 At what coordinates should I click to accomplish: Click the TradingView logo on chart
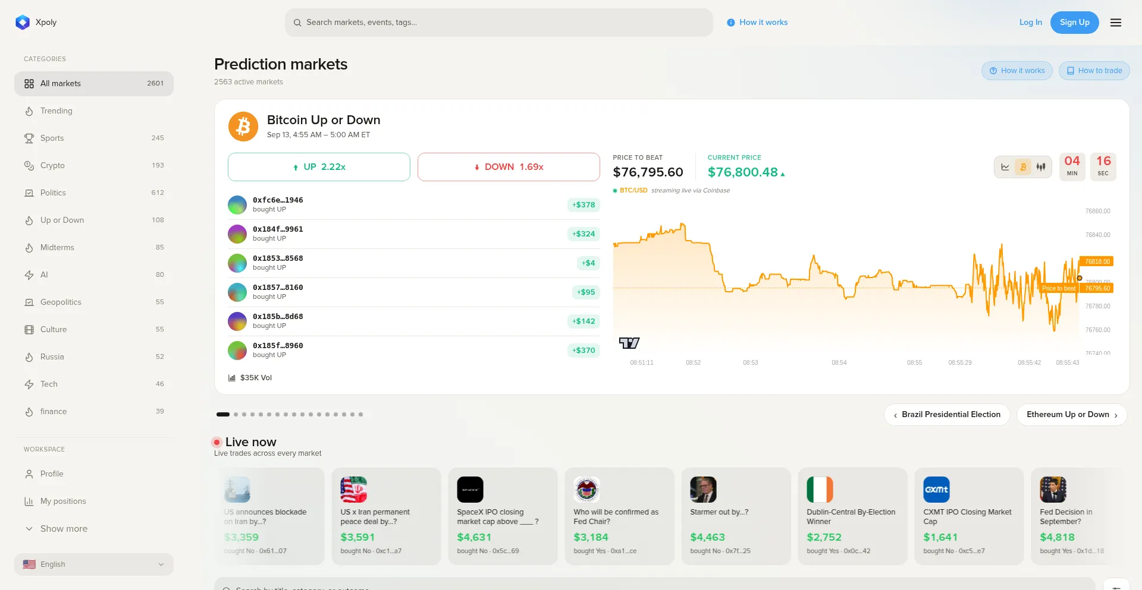pos(629,343)
